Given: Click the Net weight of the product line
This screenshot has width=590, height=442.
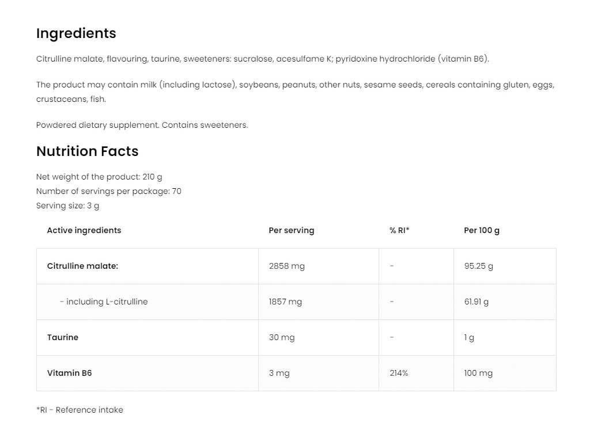Looking at the screenshot, I should (x=99, y=177).
